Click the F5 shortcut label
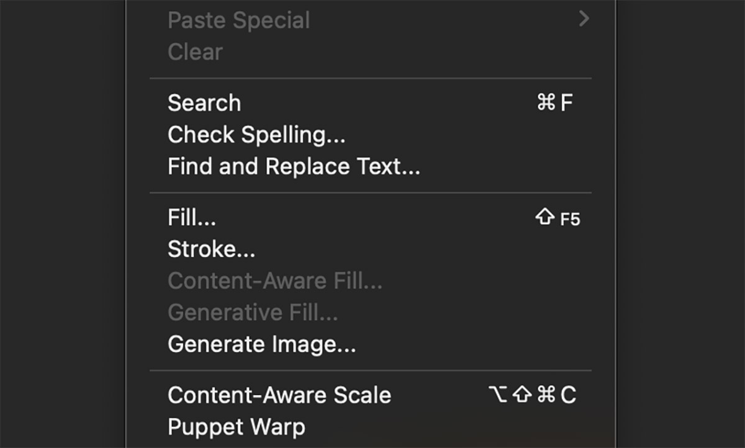The image size is (745, 448). pyautogui.click(x=570, y=219)
